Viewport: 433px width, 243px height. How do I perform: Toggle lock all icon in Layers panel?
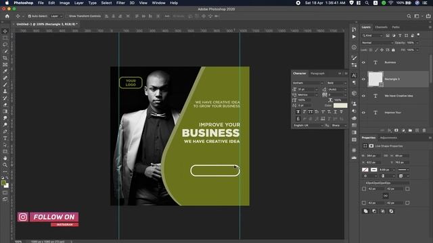(x=393, y=50)
